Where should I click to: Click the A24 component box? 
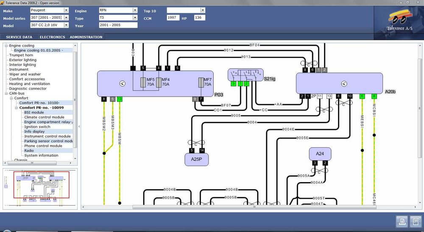coord(320,154)
